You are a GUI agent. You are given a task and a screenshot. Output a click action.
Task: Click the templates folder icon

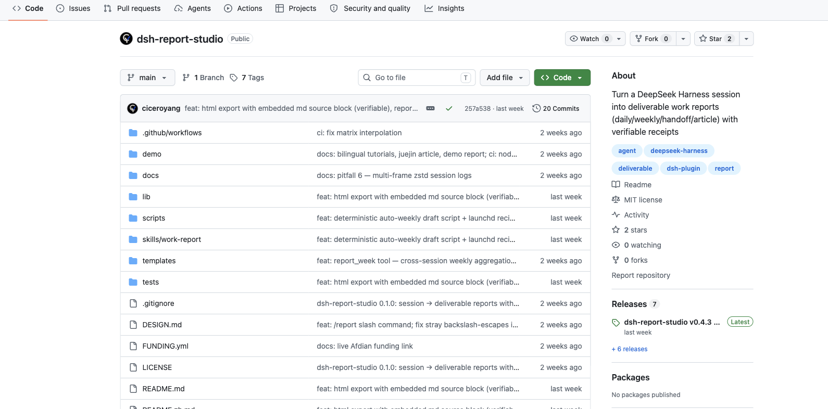point(133,261)
